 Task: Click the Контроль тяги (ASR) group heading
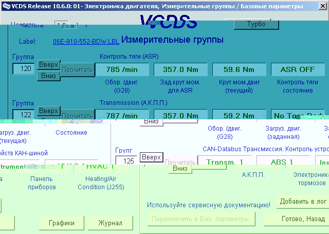129,57
